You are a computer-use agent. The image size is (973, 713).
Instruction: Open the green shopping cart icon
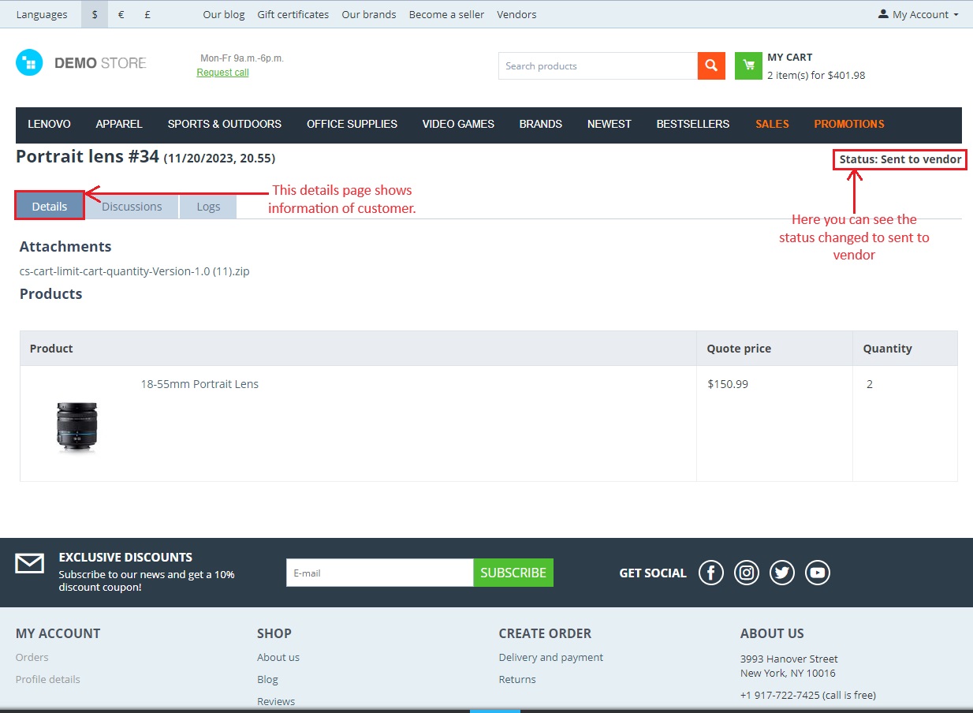point(748,66)
